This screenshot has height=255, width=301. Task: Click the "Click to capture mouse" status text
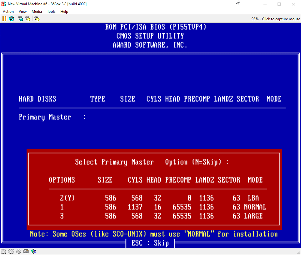coord(275,19)
